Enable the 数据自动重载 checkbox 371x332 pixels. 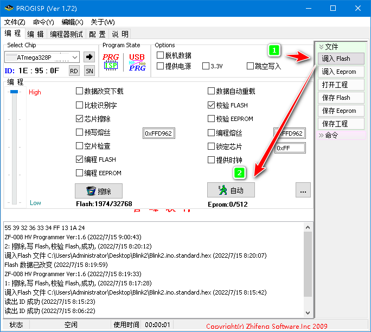pyautogui.click(x=211, y=91)
